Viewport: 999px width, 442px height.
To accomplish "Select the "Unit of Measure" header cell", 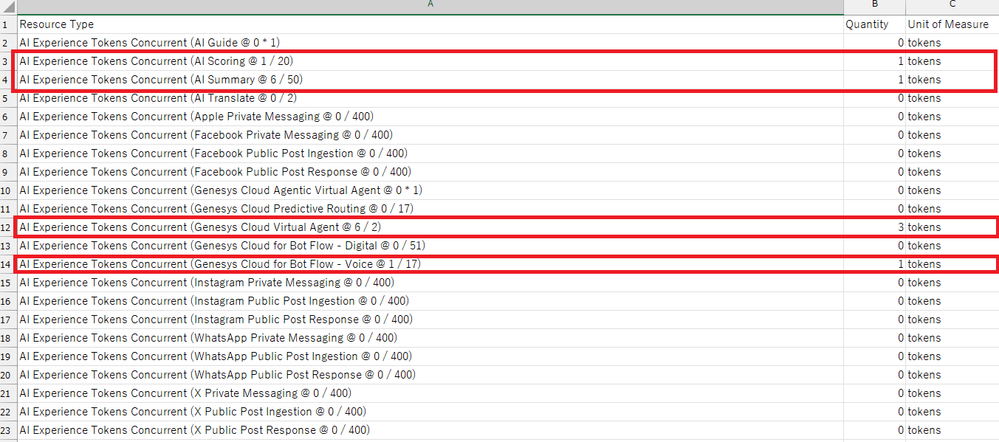I will [x=947, y=24].
